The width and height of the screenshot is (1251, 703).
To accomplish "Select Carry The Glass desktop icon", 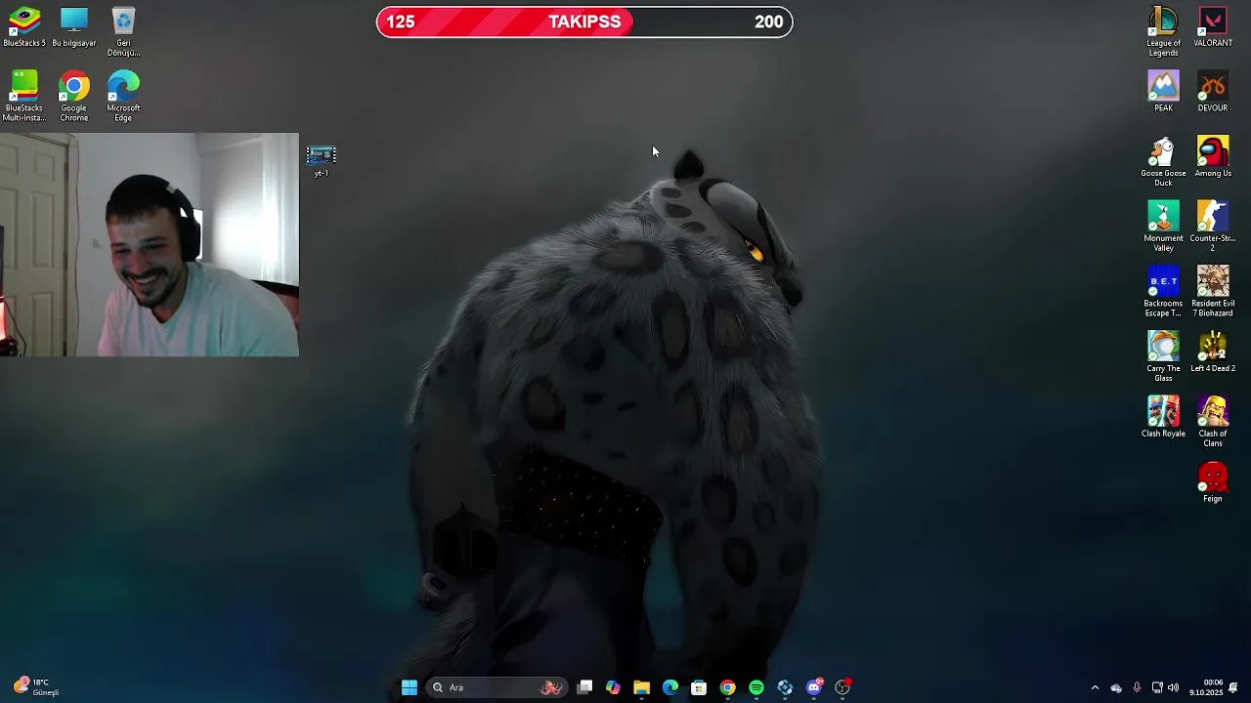I will 1163,357.
